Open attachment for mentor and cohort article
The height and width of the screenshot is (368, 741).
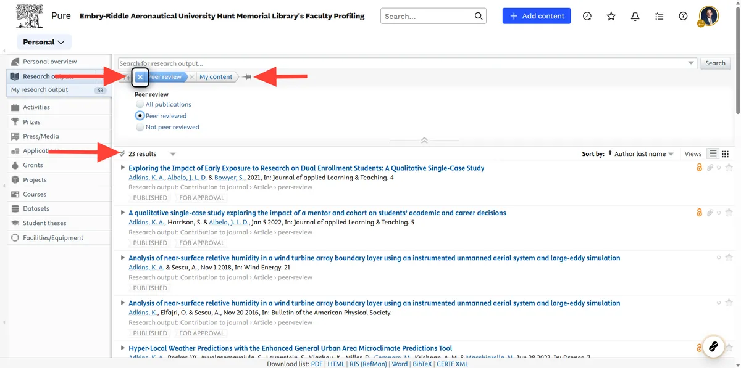coord(710,213)
